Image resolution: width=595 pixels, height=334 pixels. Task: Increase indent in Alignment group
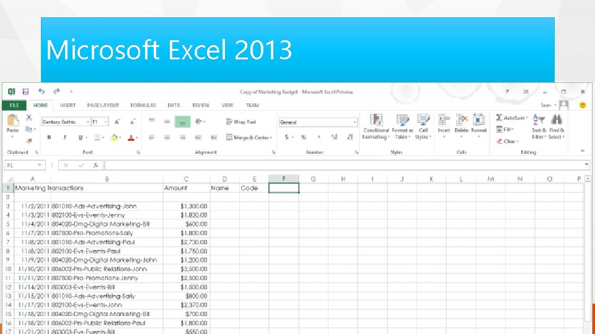(214, 137)
